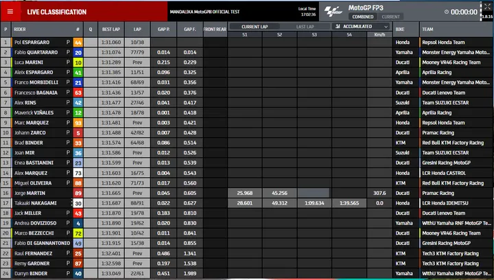494x280 pixels.
Task: Click the Q column header
Action: coord(91,30)
